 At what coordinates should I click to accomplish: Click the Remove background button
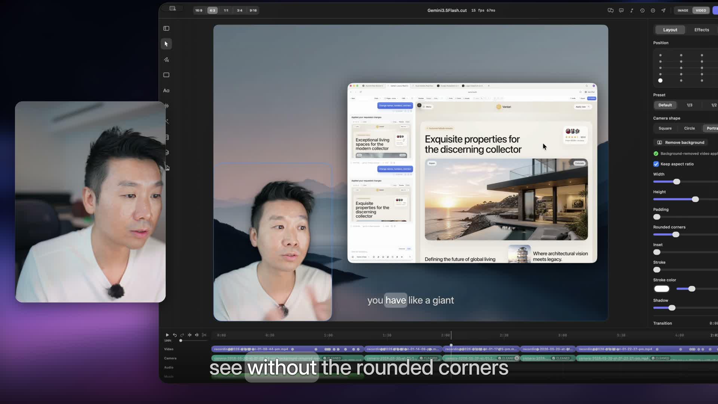(681, 143)
